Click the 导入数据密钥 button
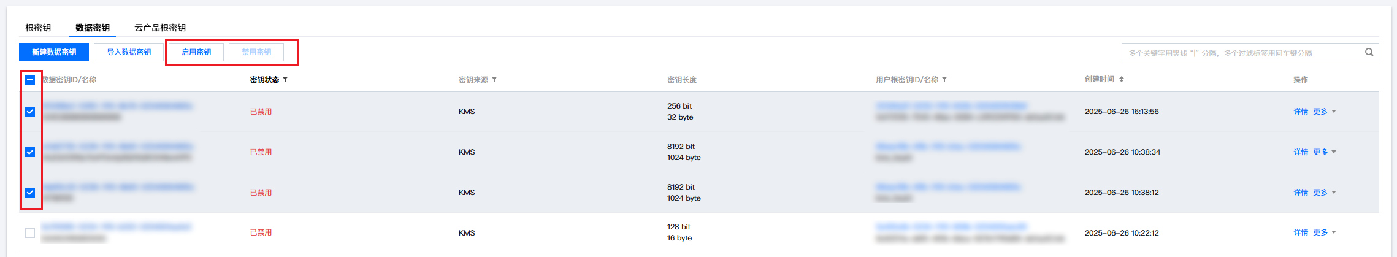The height and width of the screenshot is (257, 1397). click(x=129, y=52)
